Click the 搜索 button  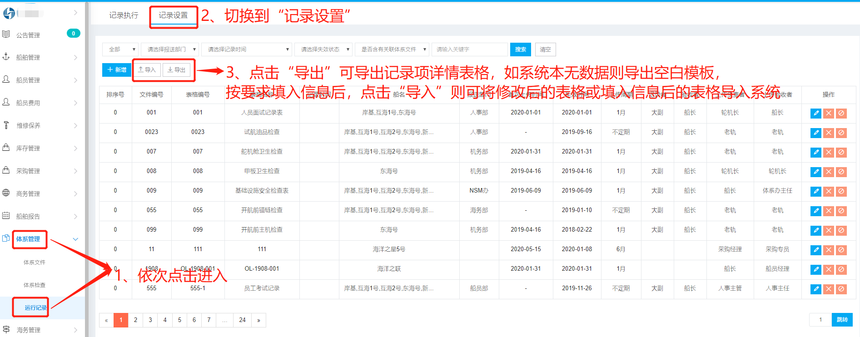coord(521,49)
